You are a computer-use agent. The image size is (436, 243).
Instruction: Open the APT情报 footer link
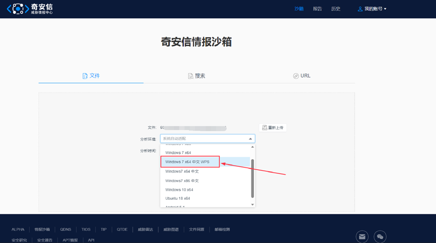[70, 240]
